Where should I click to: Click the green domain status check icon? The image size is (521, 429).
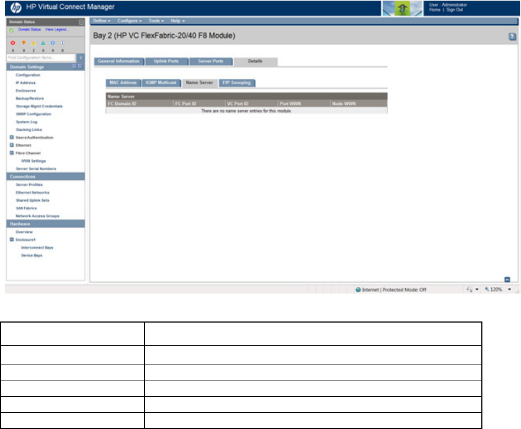tap(12, 30)
